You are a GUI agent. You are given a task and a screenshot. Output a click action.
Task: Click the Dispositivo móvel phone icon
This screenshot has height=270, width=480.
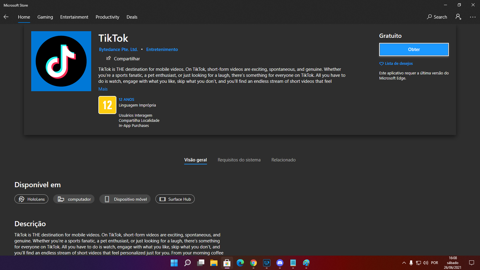[x=107, y=199]
